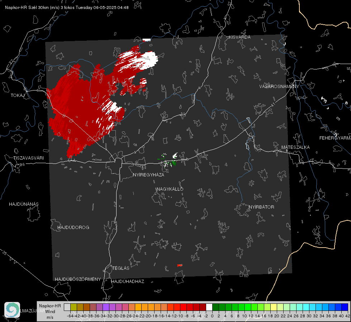Image resolution: width=351 pixels, height=322 pixels.
Task: Pick the white swatch in the wind legend
Action: (209, 307)
